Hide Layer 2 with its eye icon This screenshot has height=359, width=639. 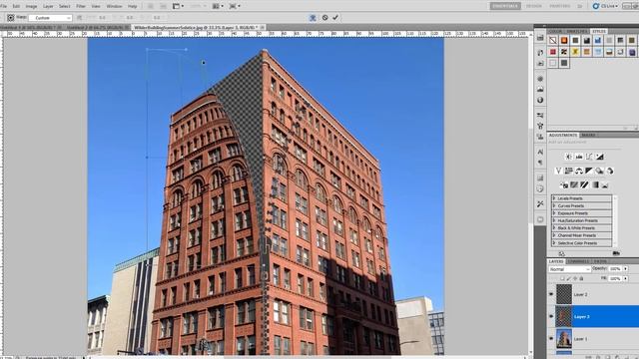tap(551, 294)
